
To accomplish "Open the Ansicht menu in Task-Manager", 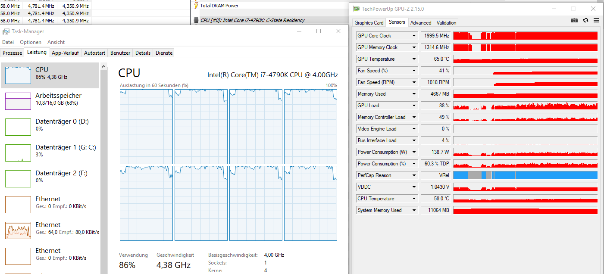I will pyautogui.click(x=56, y=42).
